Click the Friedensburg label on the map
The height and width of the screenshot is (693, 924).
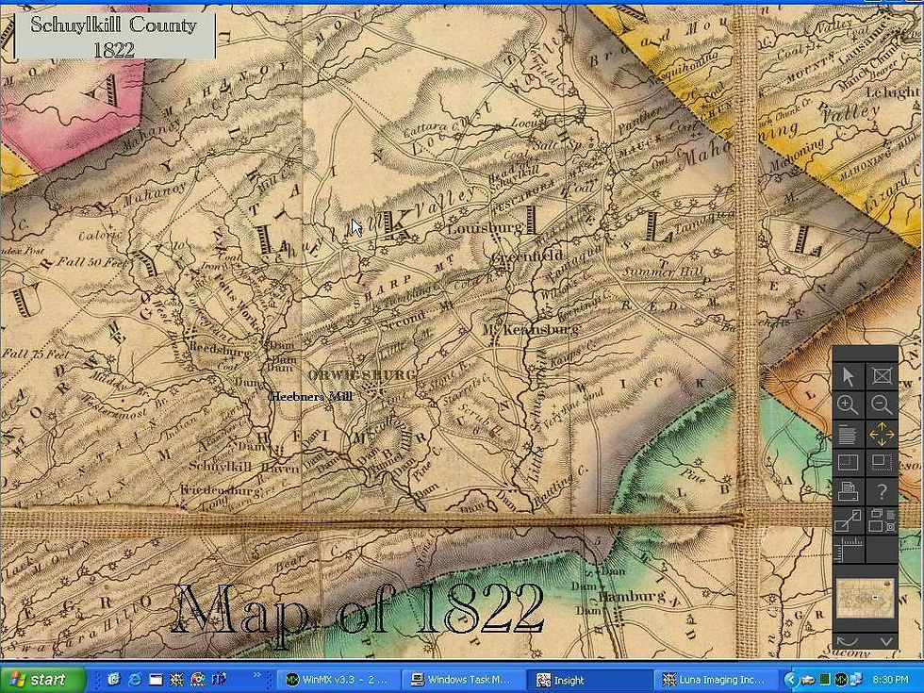point(220,490)
